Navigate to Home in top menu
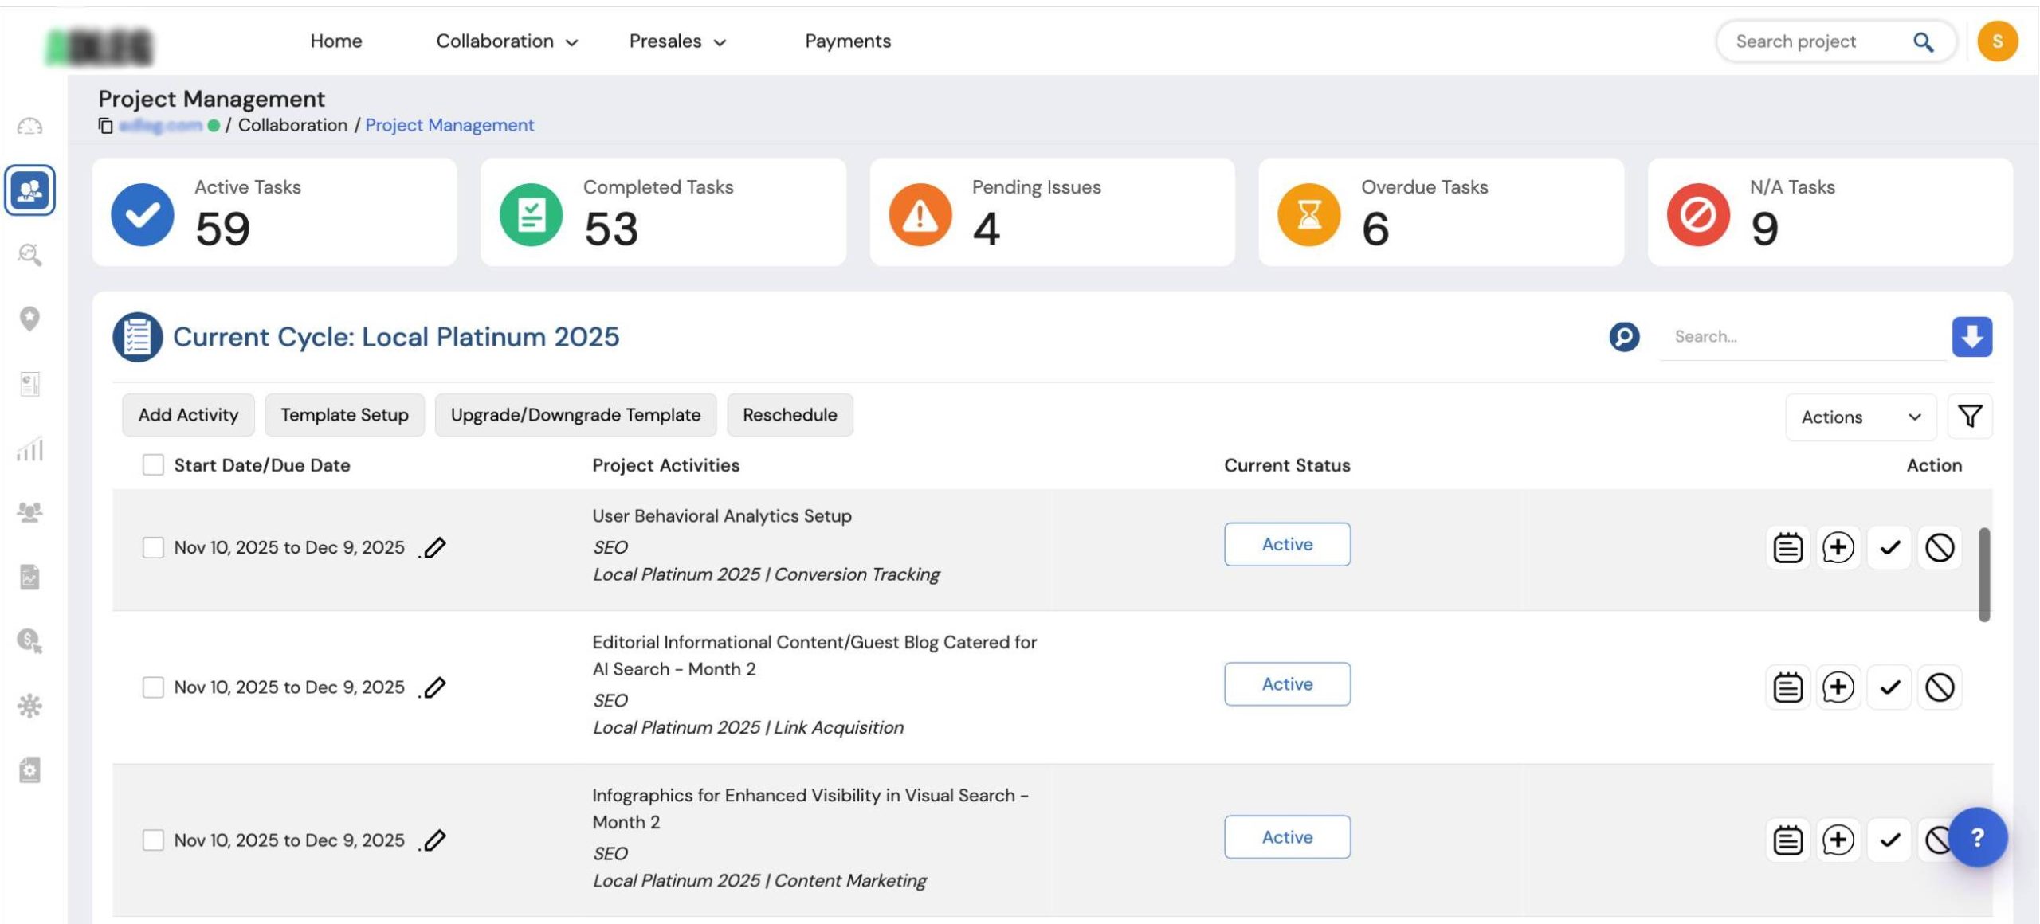 335,41
